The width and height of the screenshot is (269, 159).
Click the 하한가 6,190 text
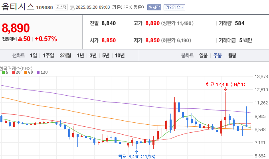176,40
